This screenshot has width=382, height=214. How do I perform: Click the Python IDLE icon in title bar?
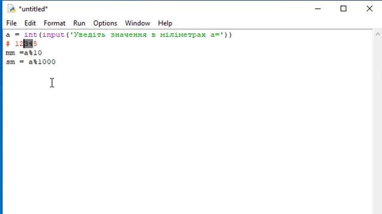point(11,9)
